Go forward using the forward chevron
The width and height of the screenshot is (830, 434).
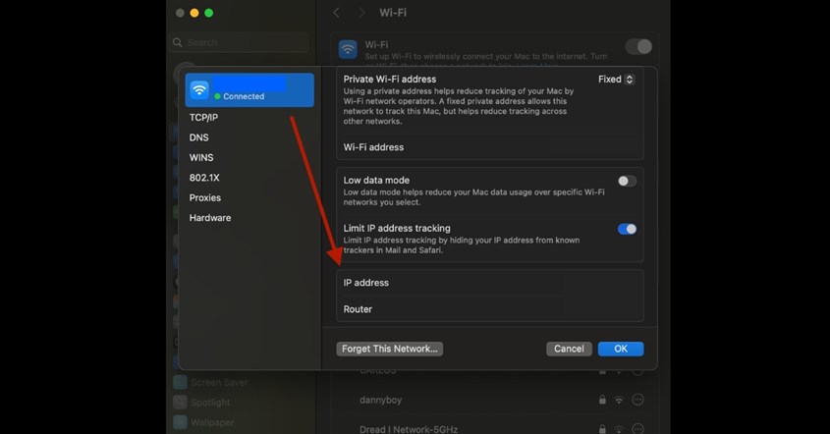361,13
